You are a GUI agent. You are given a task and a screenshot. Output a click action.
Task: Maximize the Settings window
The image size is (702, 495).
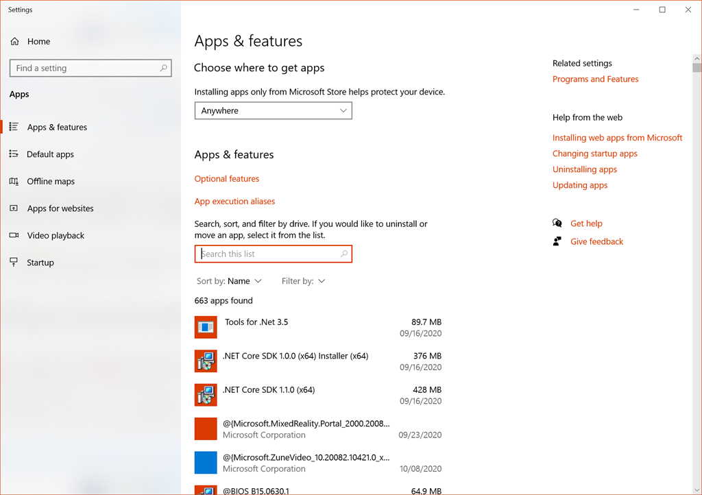point(662,10)
